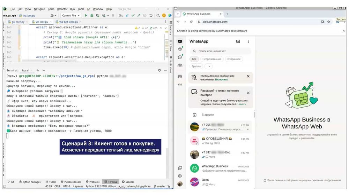
Task: Open WhatsApp three-dot menu
Action: coord(248,41)
